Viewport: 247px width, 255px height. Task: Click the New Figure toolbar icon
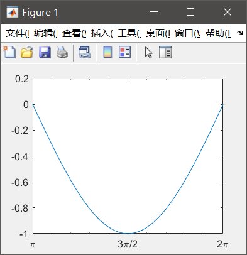[9, 52]
